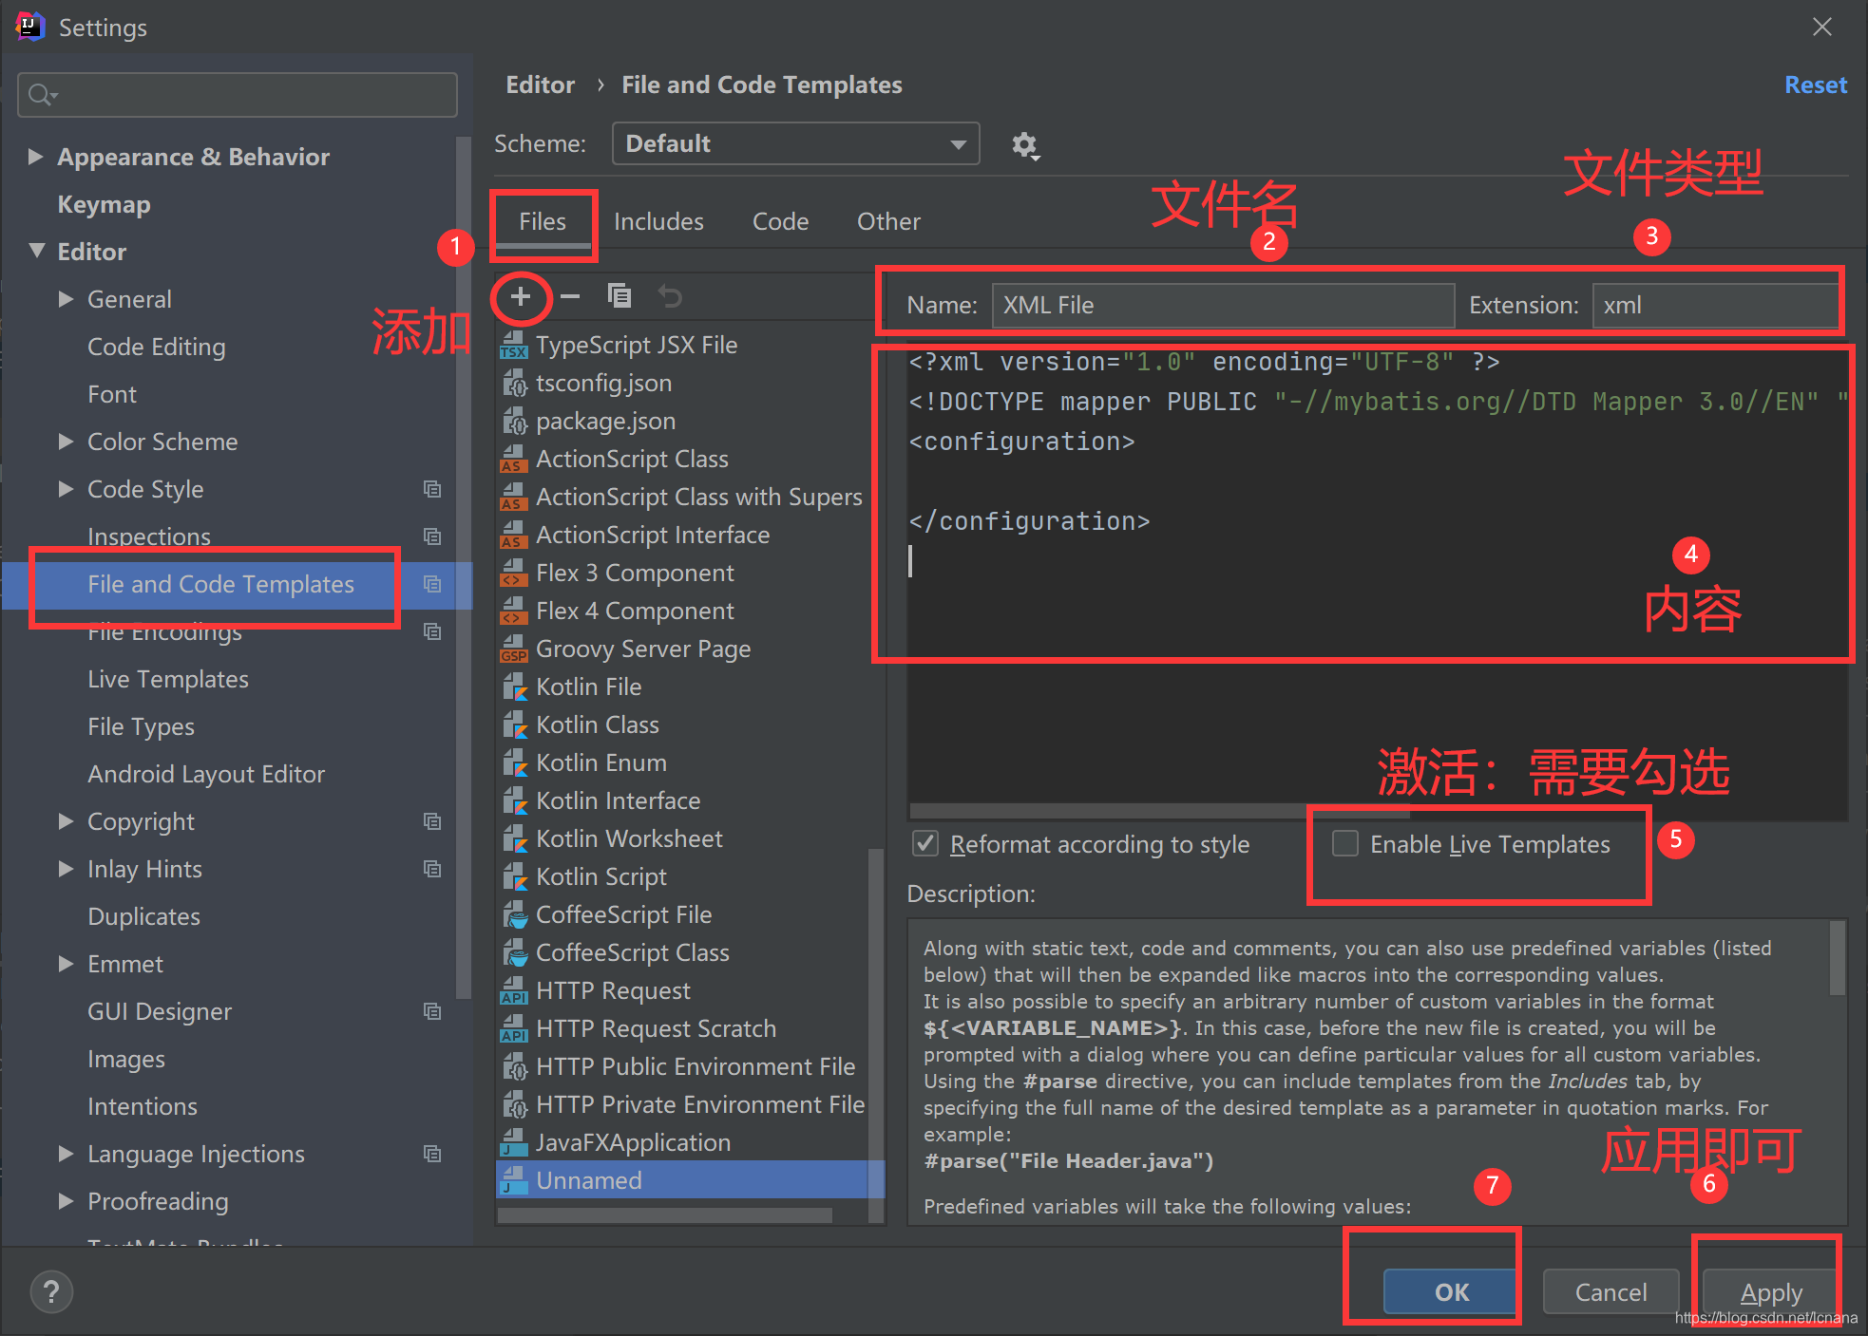This screenshot has height=1336, width=1868.
Task: Click the copy icon next to Copyright
Action: pos(433,821)
